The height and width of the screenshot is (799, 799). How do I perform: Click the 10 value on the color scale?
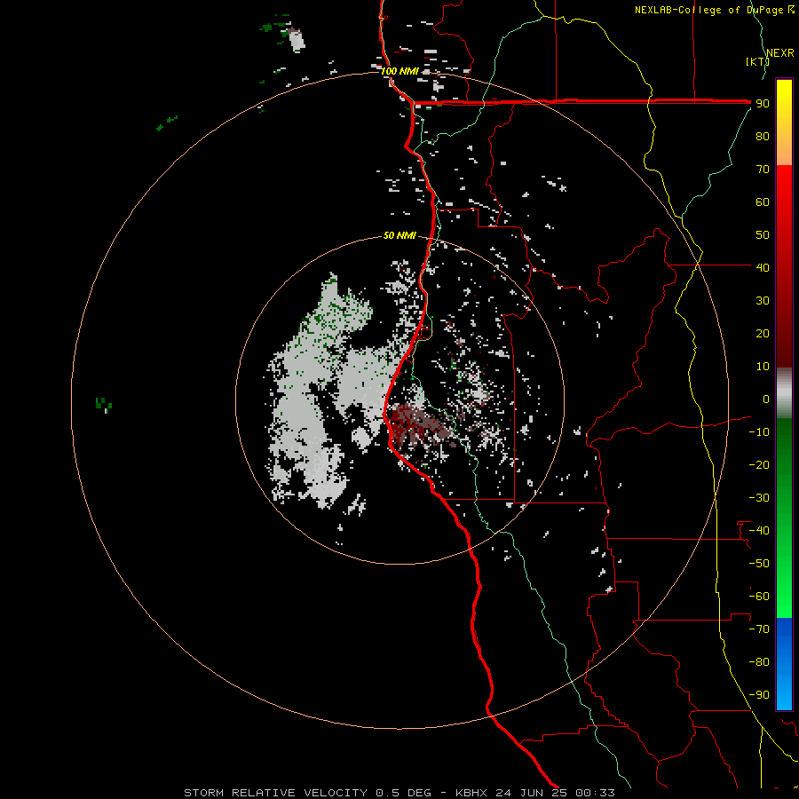[763, 367]
